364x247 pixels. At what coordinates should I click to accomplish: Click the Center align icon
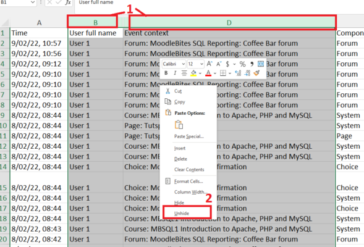(x=184, y=73)
